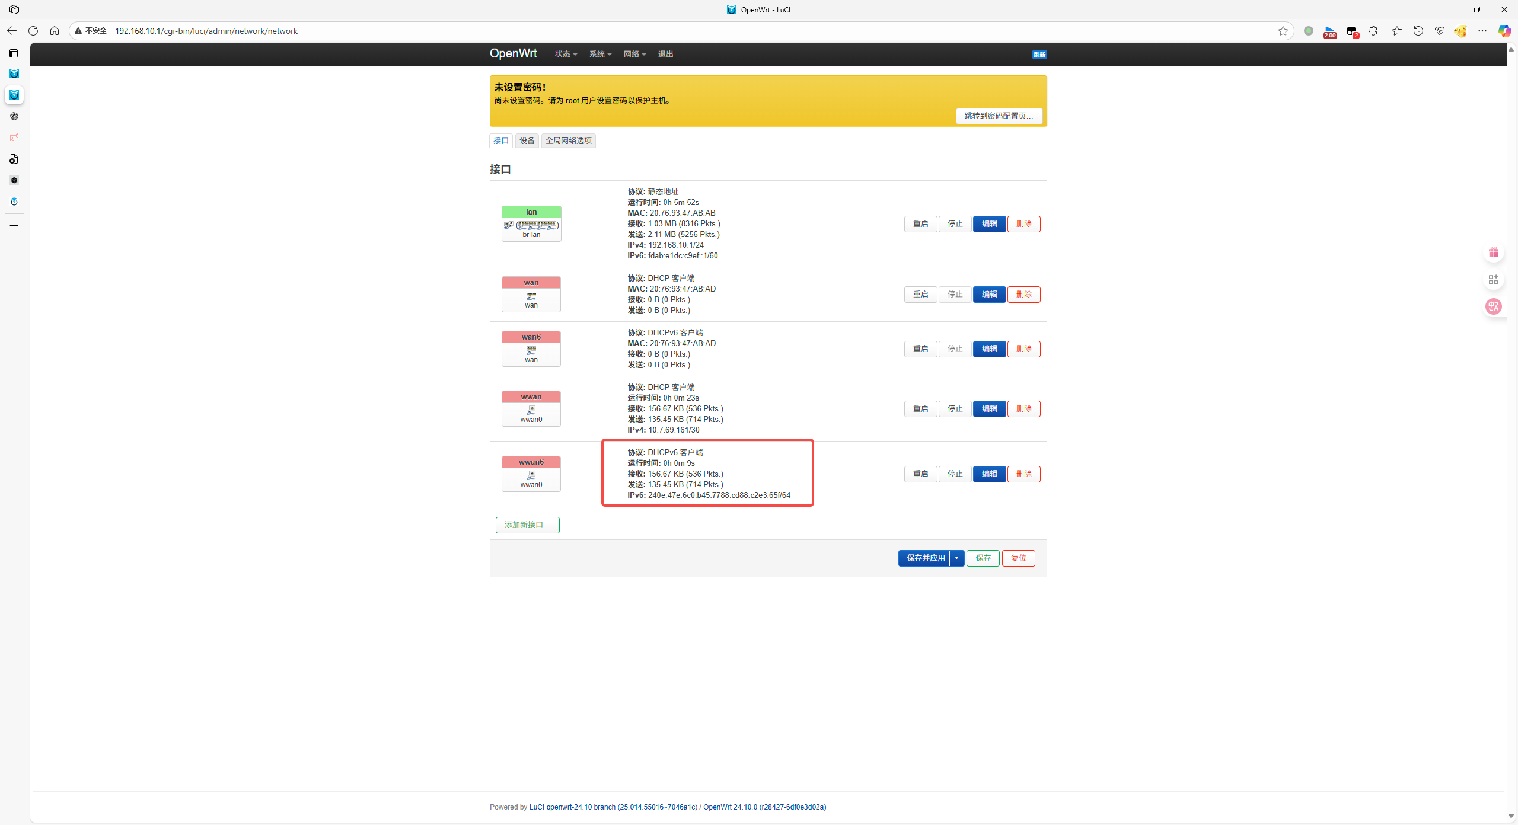Screen dimensions: 1518x825
Task: Edit the wwan6 interface
Action: (990, 474)
